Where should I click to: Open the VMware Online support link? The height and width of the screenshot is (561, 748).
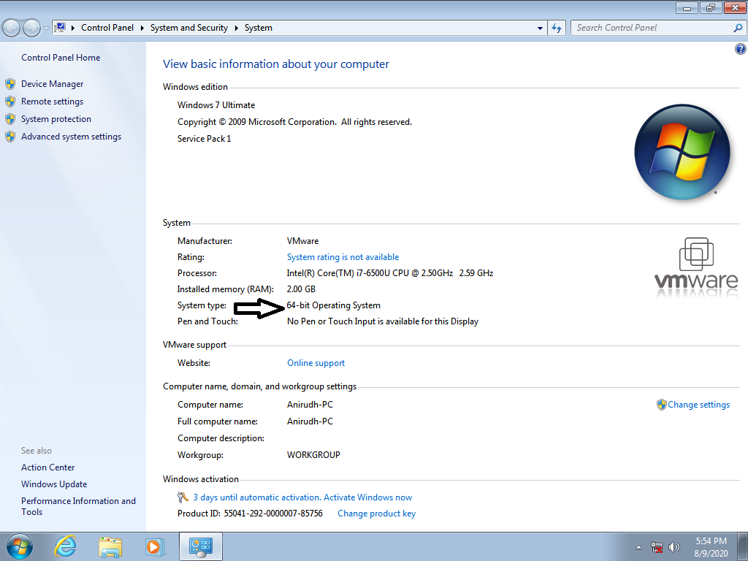[316, 363]
